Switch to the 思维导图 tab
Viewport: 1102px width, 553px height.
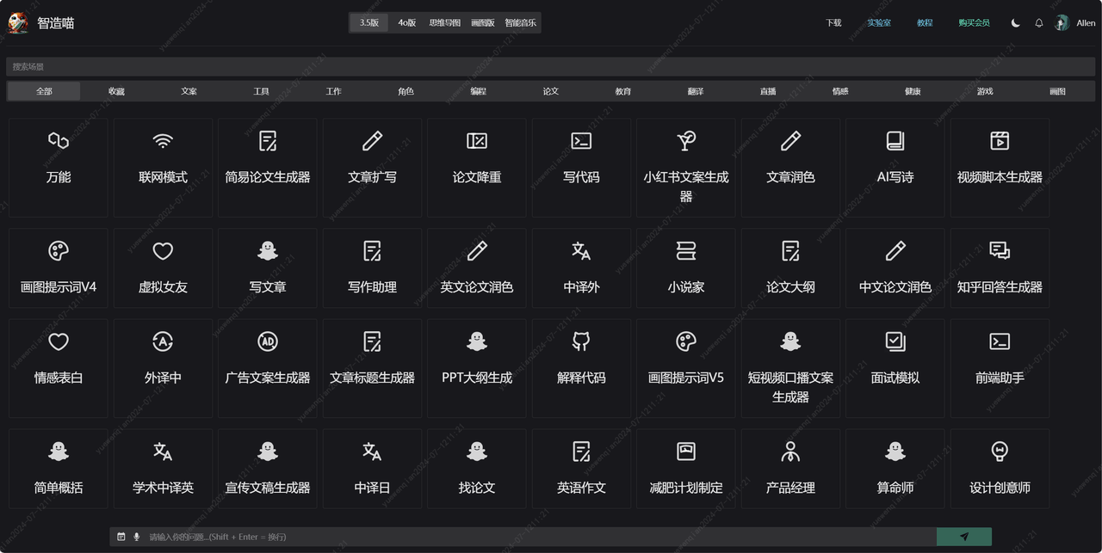click(x=444, y=23)
